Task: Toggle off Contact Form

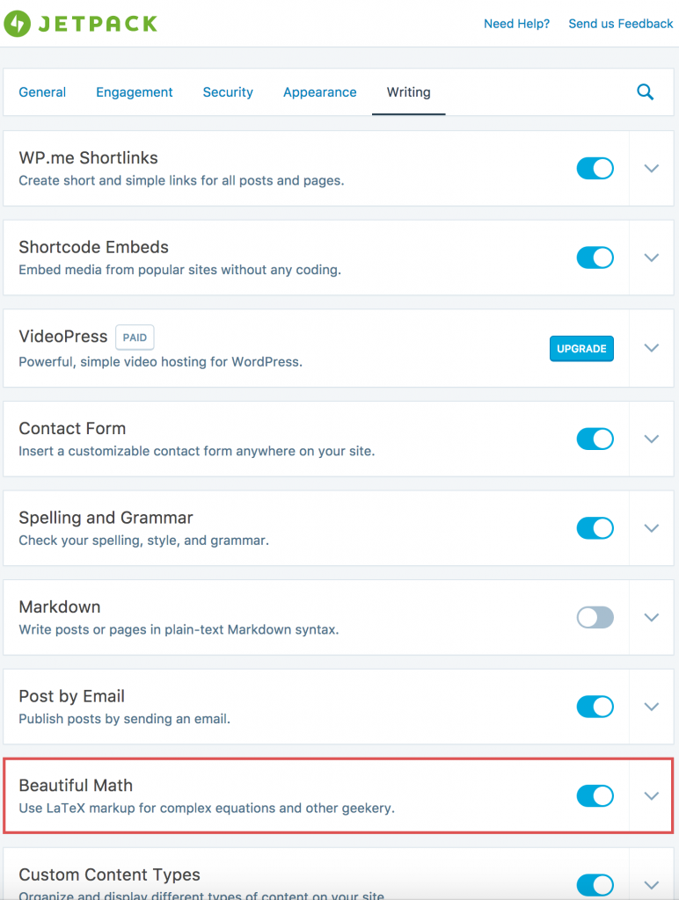Action: [595, 439]
